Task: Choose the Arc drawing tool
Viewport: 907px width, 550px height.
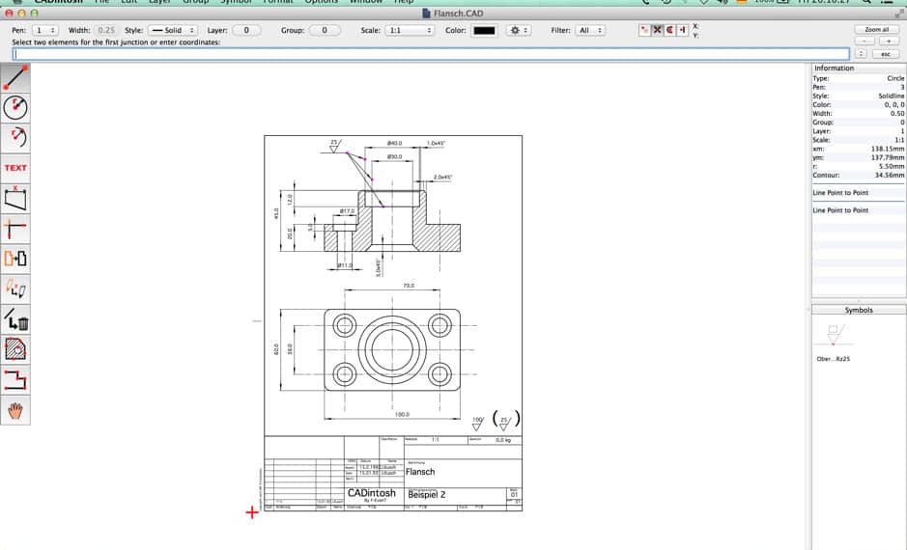Action: point(16,137)
